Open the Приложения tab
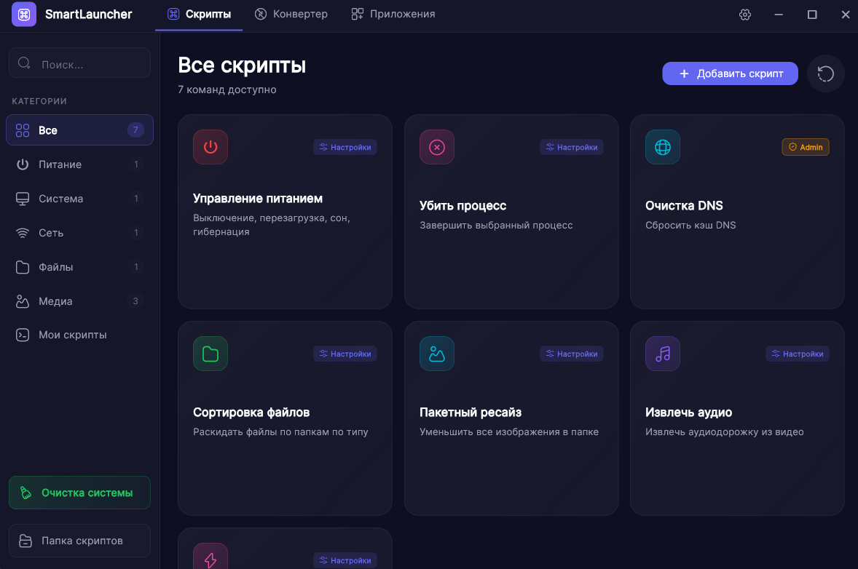Viewport: 858px width, 569px height. pos(393,15)
